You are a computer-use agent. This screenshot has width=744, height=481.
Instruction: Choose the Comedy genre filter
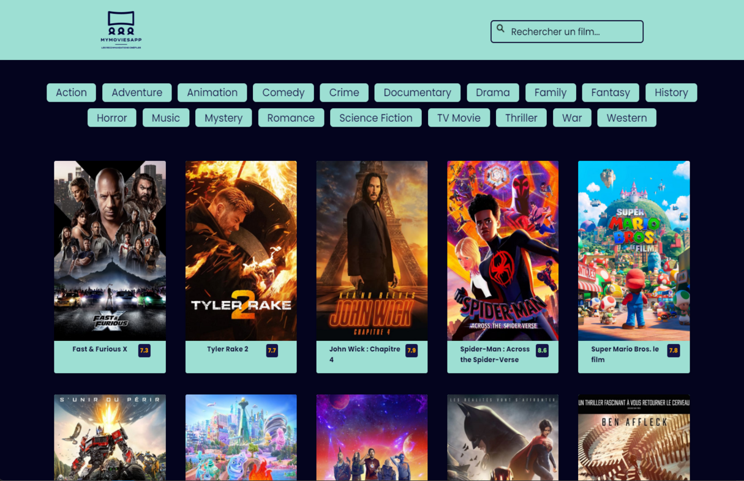(x=284, y=92)
